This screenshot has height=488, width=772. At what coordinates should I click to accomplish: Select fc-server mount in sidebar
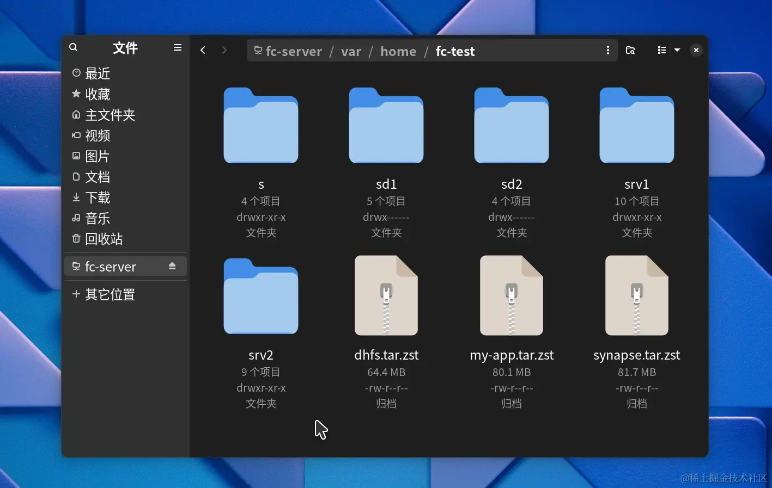pos(125,267)
